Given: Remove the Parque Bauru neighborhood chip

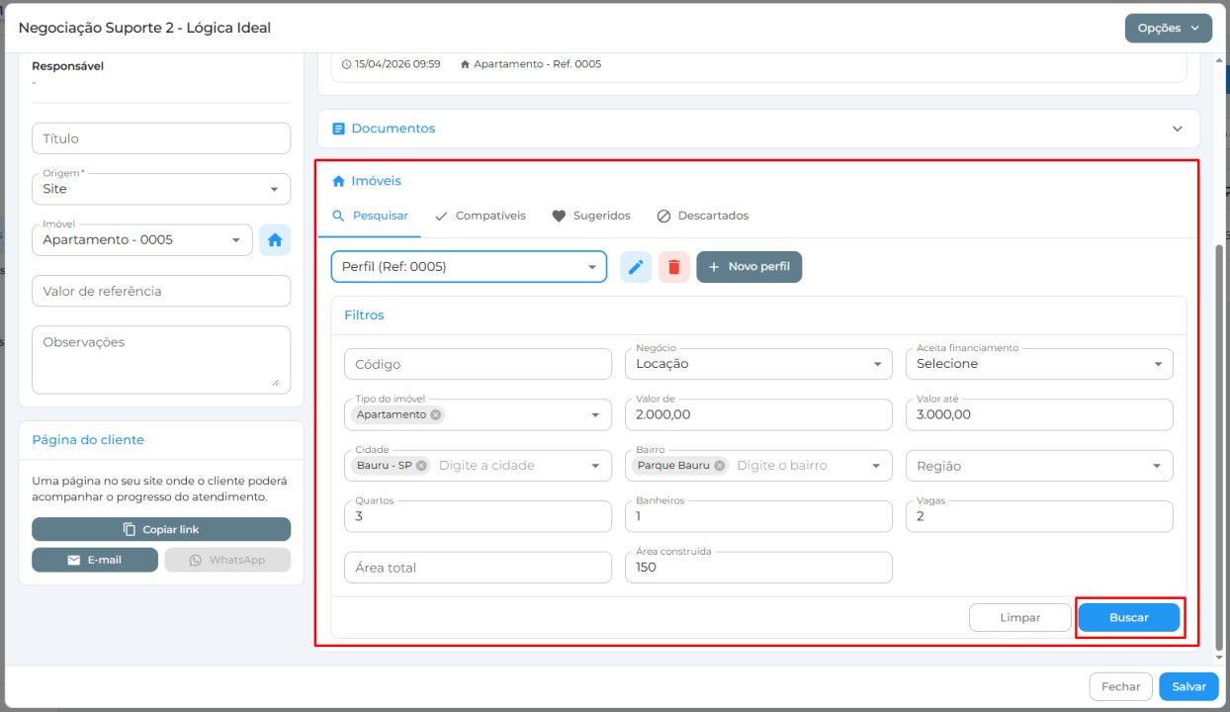Looking at the screenshot, I should click(719, 465).
